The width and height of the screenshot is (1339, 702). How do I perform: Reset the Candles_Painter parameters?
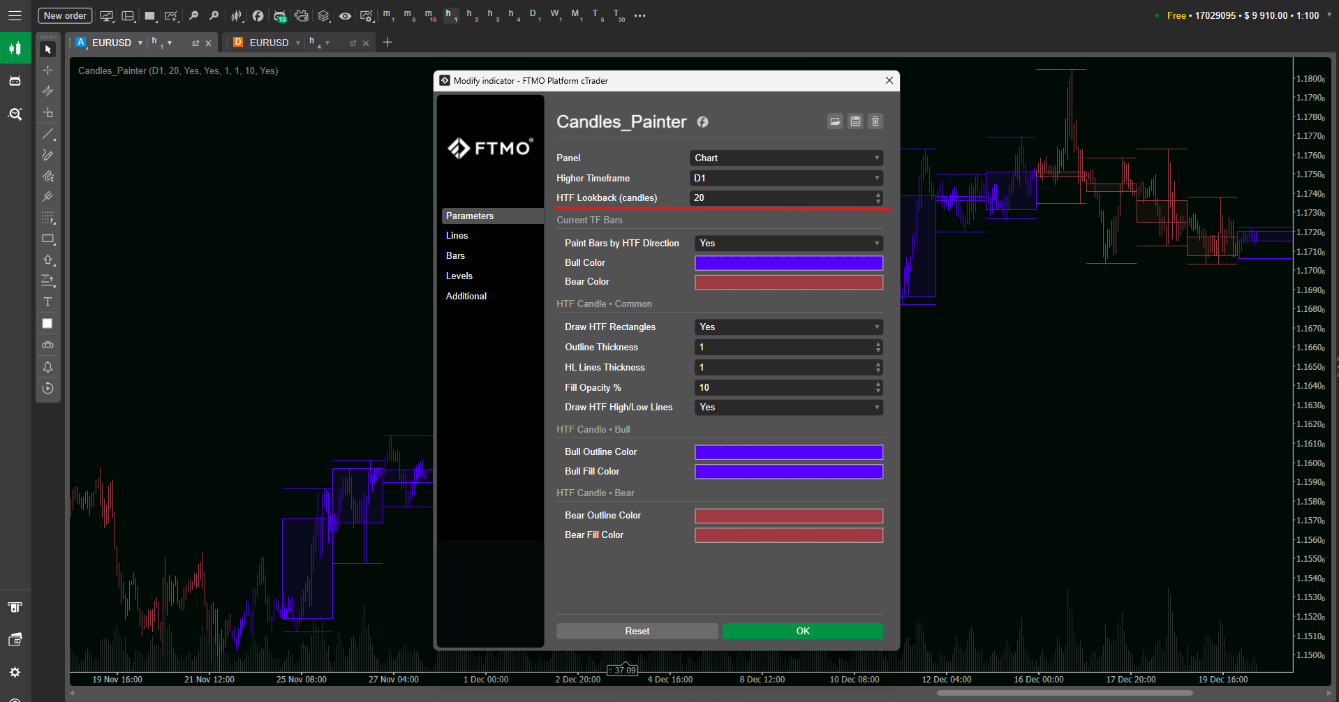pyautogui.click(x=637, y=631)
